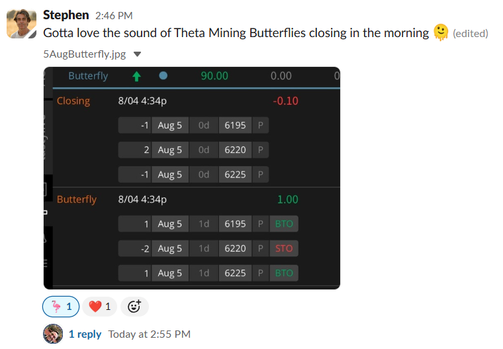Click the melting face emoji in message
Screen dimensions: 503x349
[441, 32]
